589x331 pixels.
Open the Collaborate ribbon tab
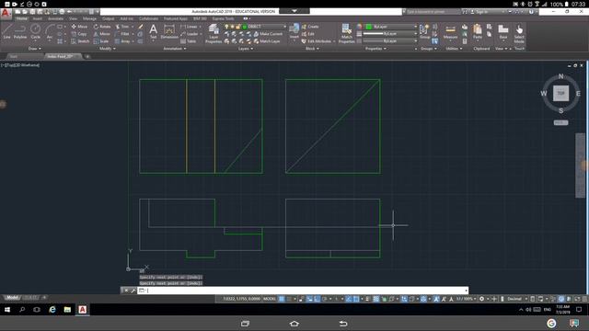149,18
